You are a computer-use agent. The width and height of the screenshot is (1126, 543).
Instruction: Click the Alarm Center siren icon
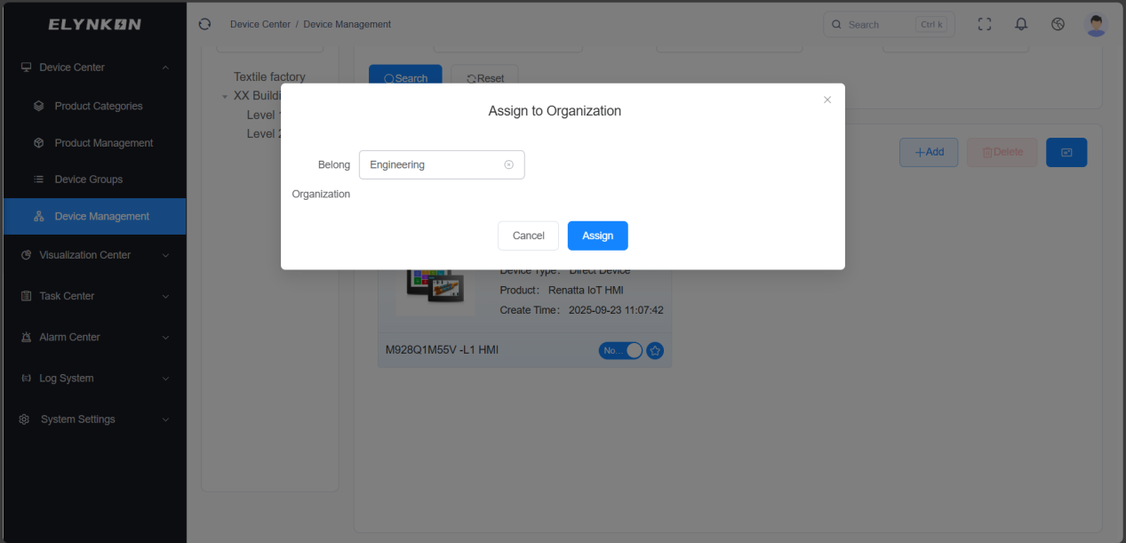(26, 337)
